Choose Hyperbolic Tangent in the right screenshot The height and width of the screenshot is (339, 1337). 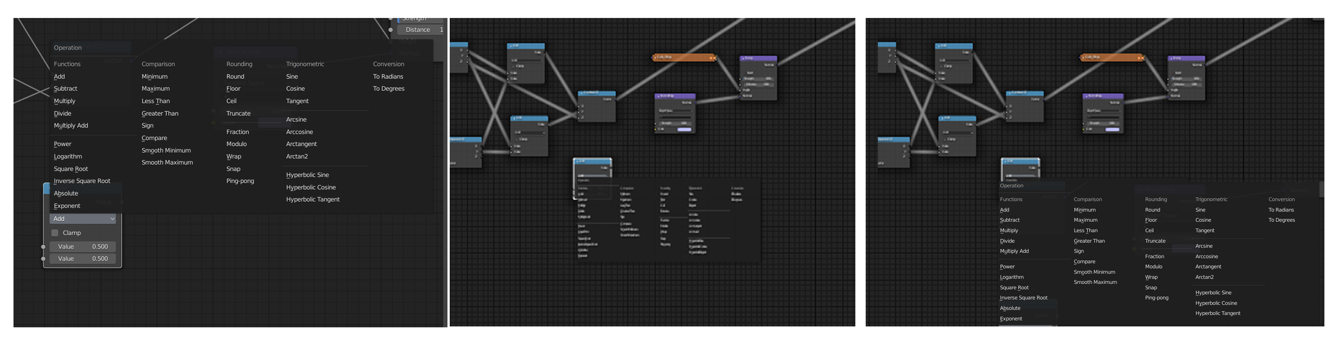pos(1218,313)
